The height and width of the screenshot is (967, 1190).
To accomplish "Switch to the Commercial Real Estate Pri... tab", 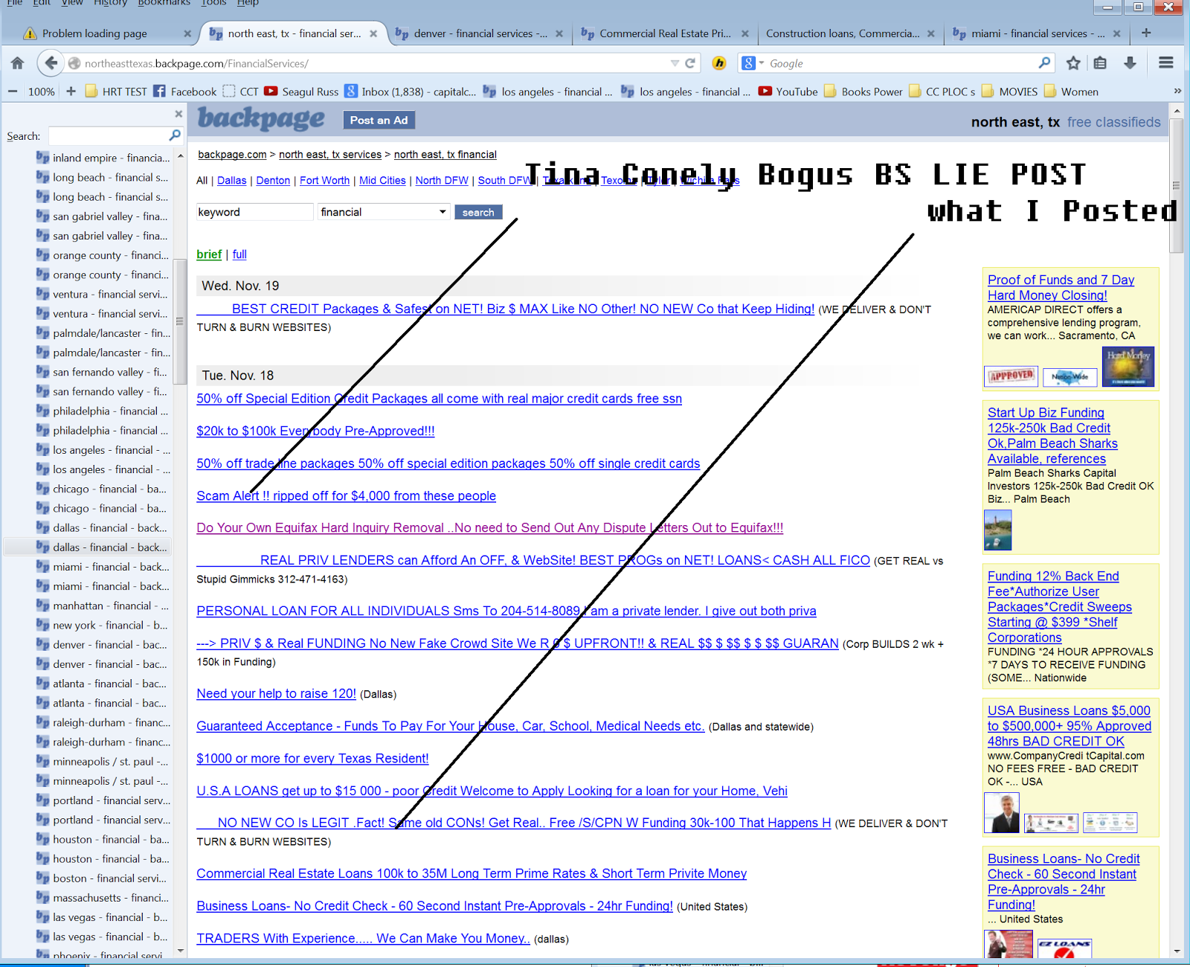I will tap(666, 33).
